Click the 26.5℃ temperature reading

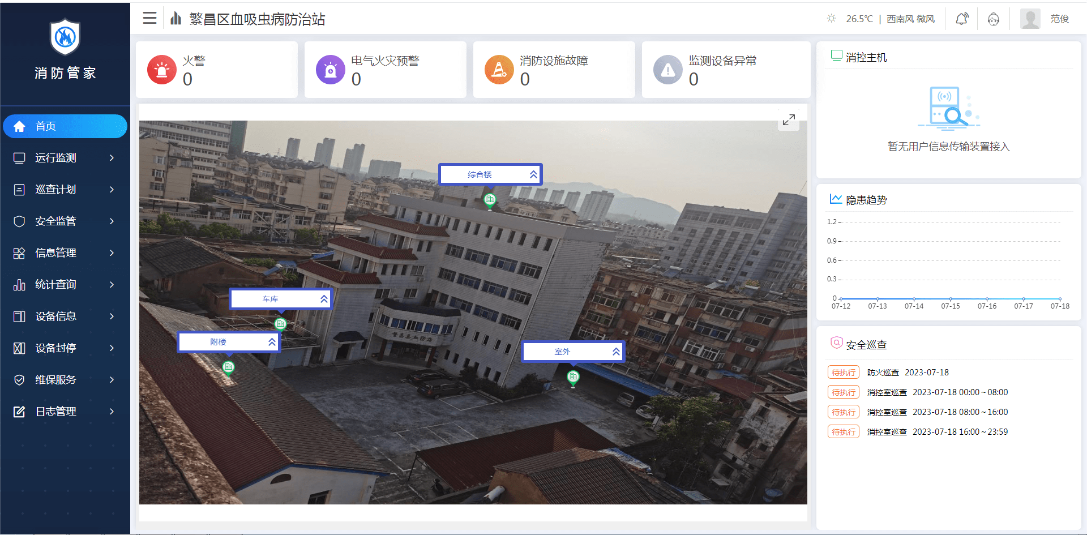pyautogui.click(x=859, y=19)
